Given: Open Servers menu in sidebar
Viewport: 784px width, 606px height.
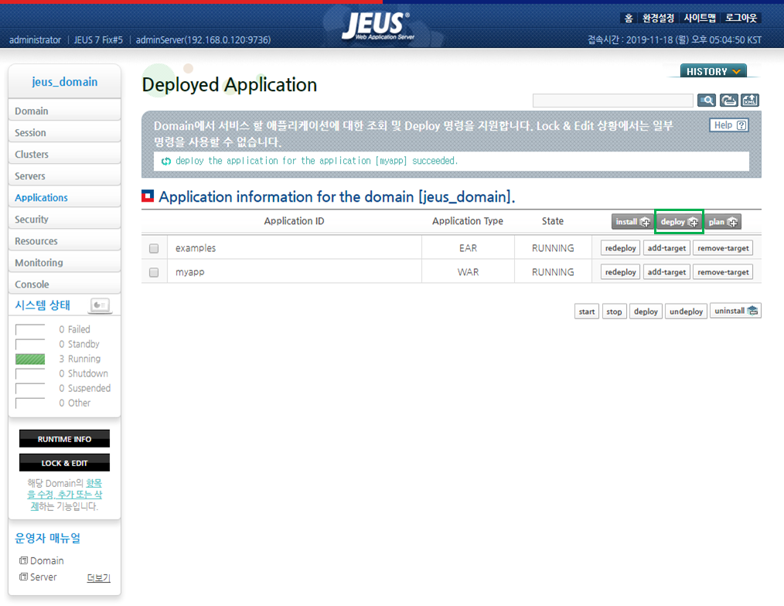Looking at the screenshot, I should click(64, 176).
